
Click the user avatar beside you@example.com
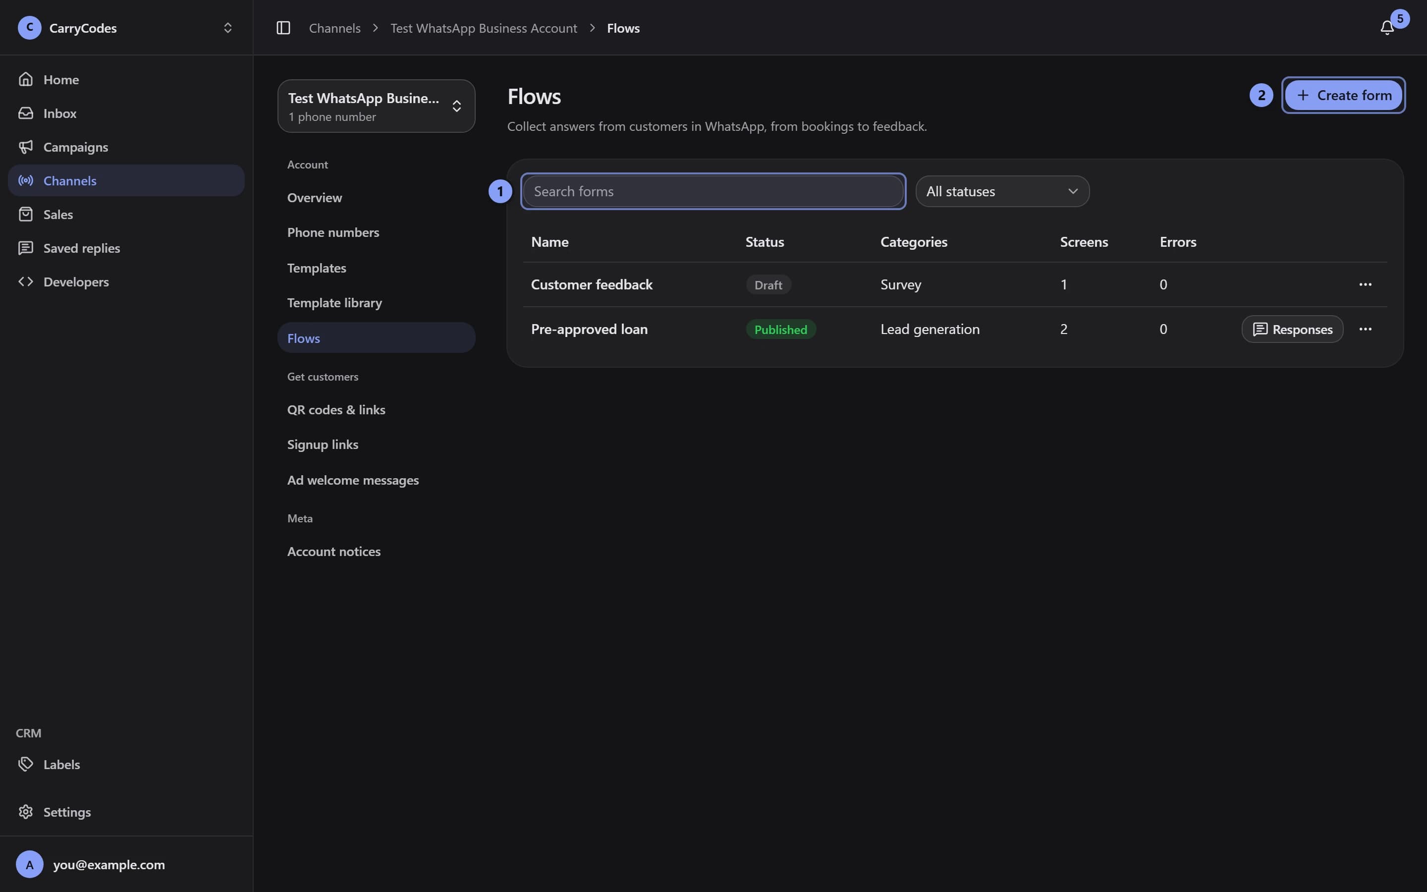point(30,864)
